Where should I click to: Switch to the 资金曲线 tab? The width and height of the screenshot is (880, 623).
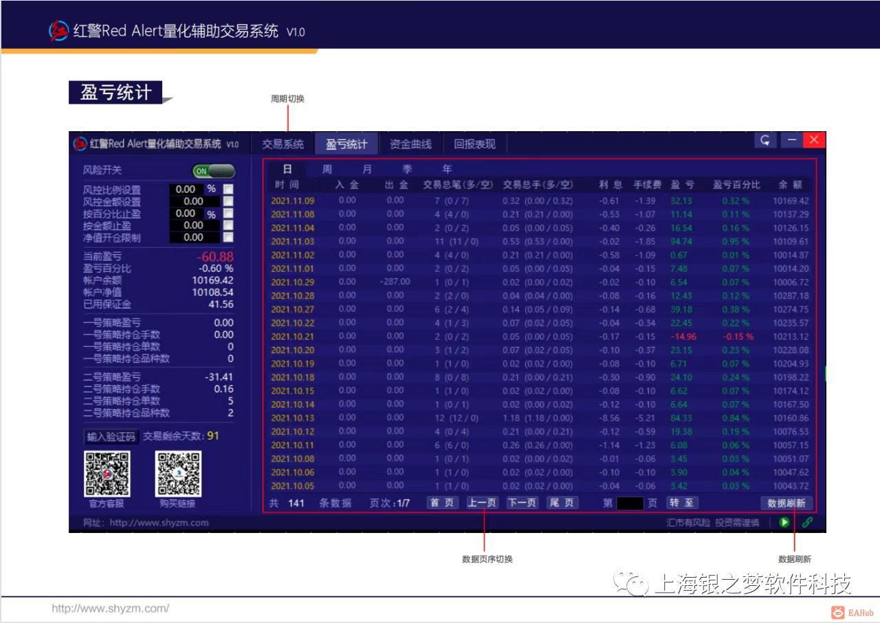[410, 144]
